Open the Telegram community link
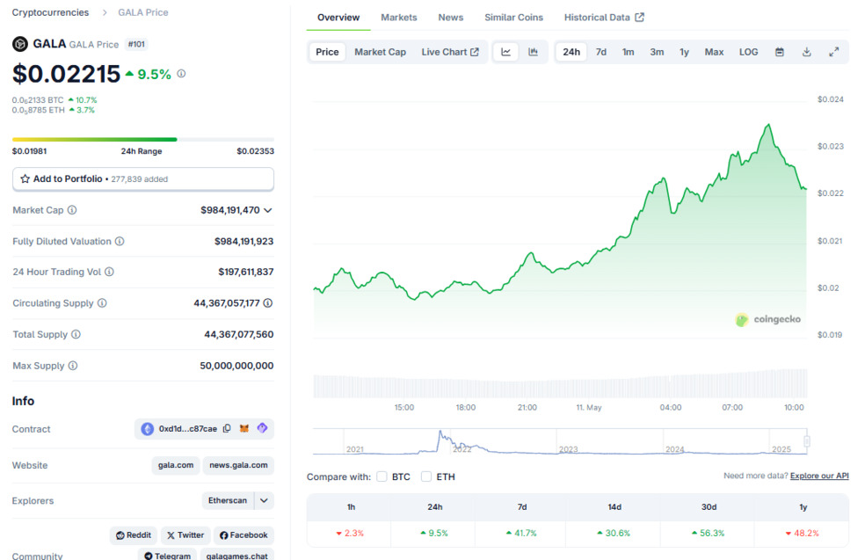Viewport: 865px width, 560px height. pyautogui.click(x=167, y=555)
